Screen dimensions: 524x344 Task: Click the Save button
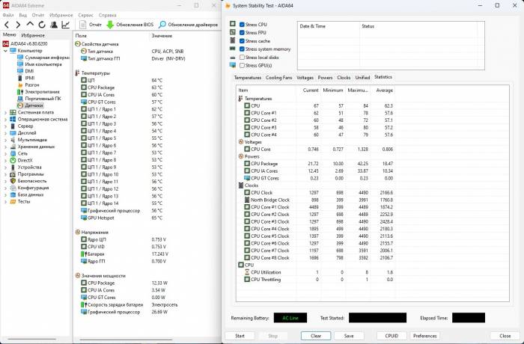click(x=349, y=336)
